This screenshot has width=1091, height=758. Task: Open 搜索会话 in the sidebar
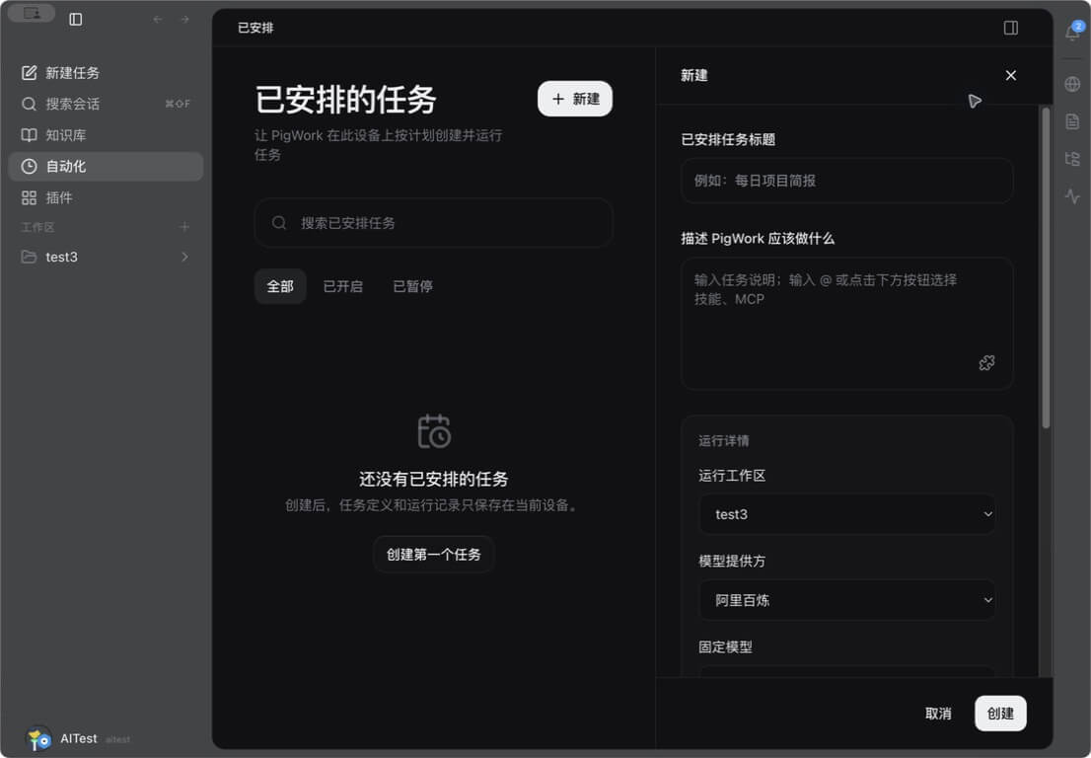point(106,105)
